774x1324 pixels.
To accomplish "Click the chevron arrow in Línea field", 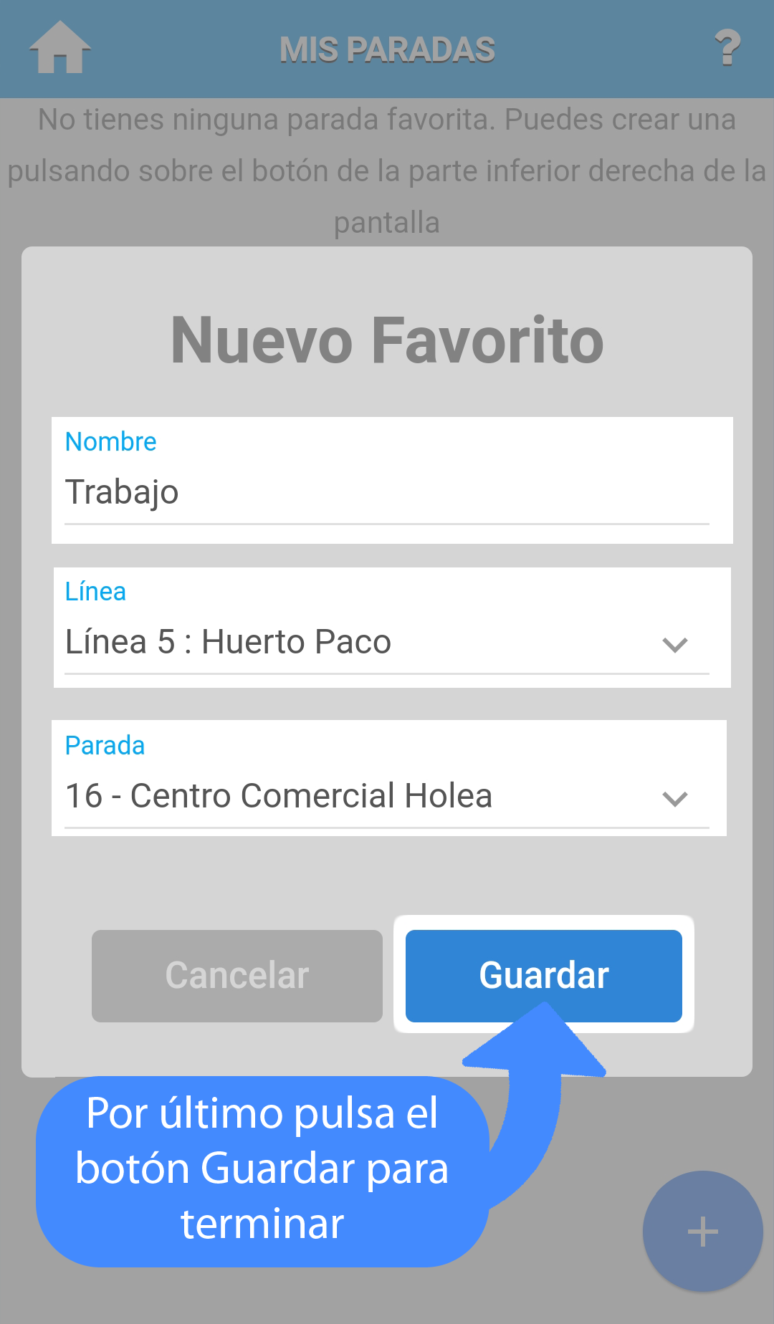I will [675, 645].
